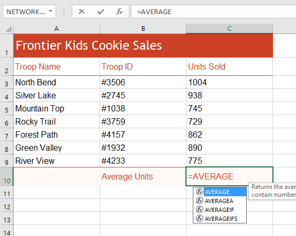Open Insert Function fx dialog
The image size is (296, 236).
(119, 12)
